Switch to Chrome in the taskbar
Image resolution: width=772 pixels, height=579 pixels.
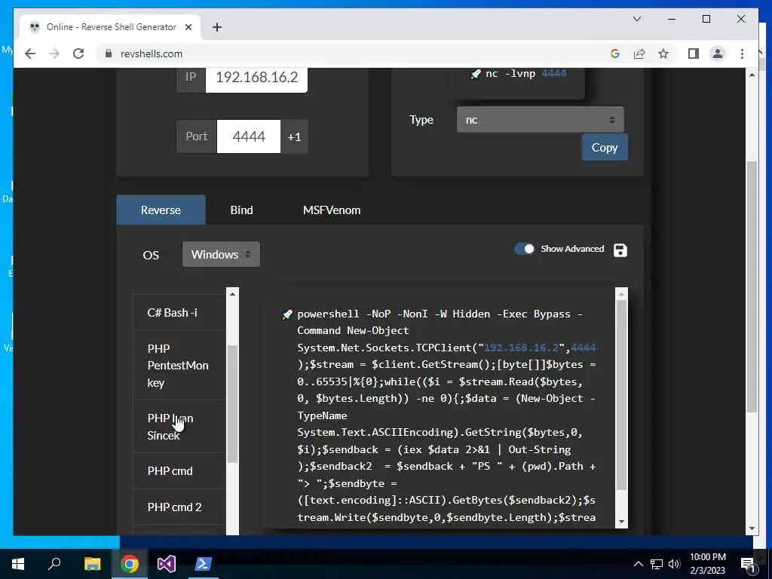tap(130, 564)
